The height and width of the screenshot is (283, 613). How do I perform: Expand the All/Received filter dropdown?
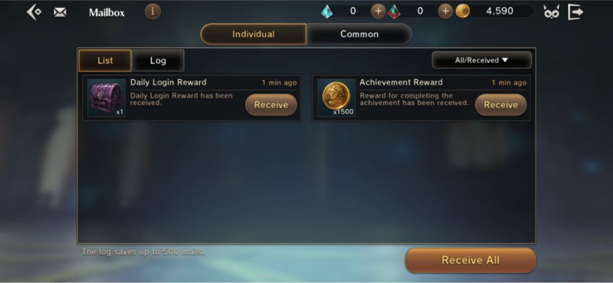(x=482, y=60)
